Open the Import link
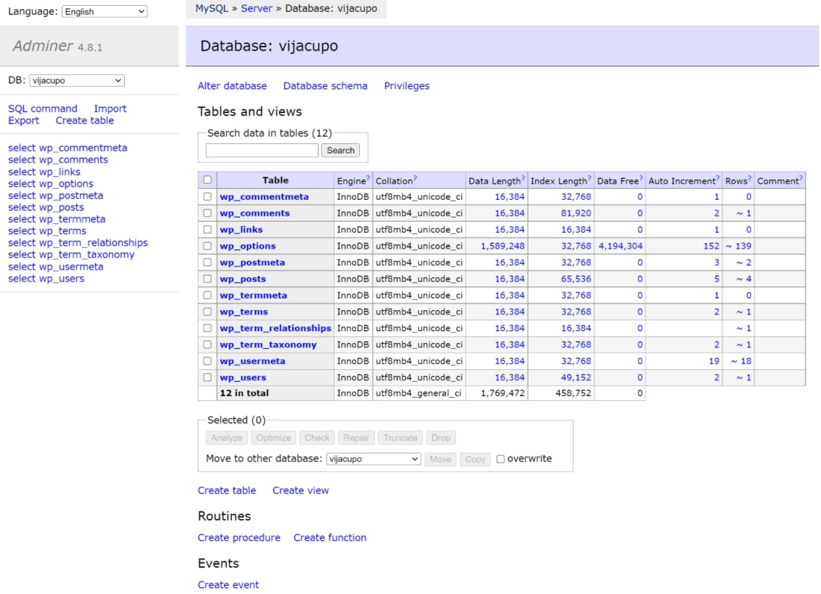The height and width of the screenshot is (594, 821). point(110,108)
